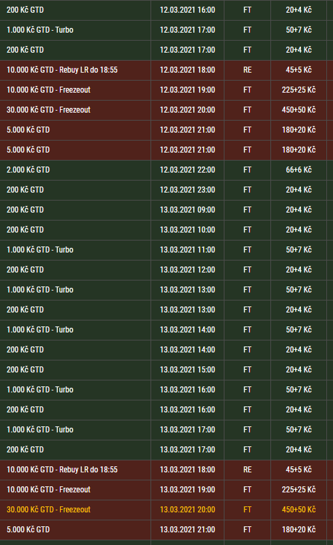Open 10.000 Kč GTD Freezeout at 13.03.2021 19:00
The height and width of the screenshot is (545, 333).
coord(166,490)
